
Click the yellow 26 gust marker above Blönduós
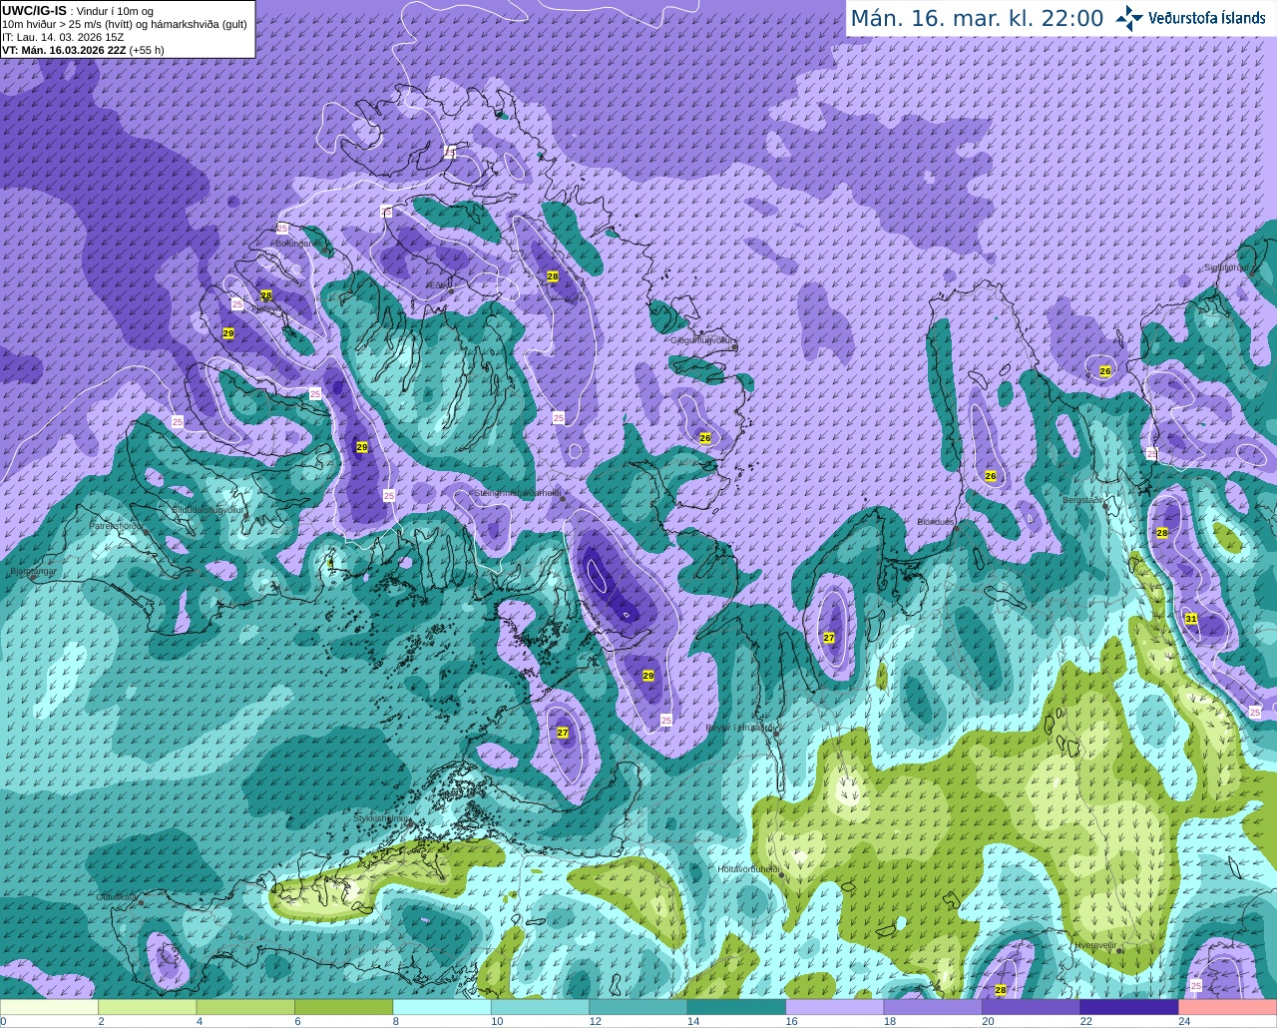pos(991,476)
